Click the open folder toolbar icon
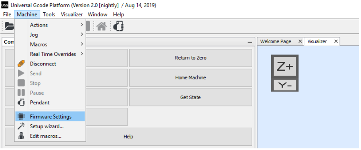Viewport: 361px width, 150px height. tap(9, 26)
